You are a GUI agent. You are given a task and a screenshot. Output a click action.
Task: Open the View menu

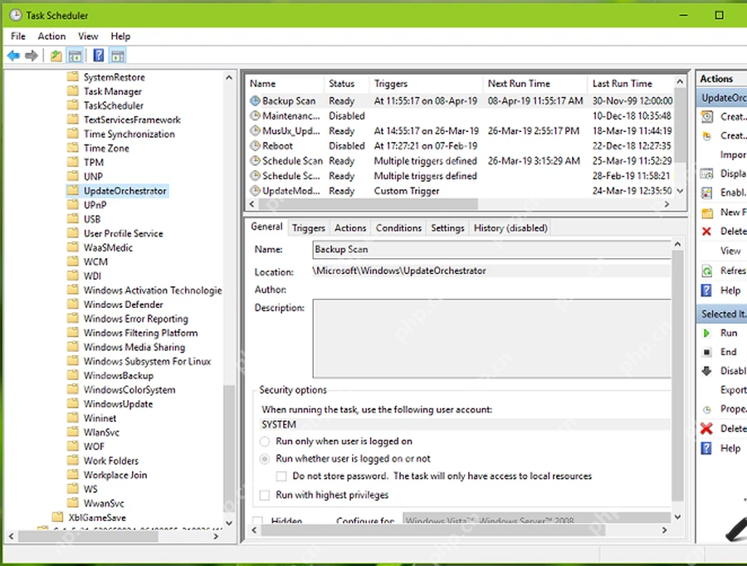pos(88,37)
